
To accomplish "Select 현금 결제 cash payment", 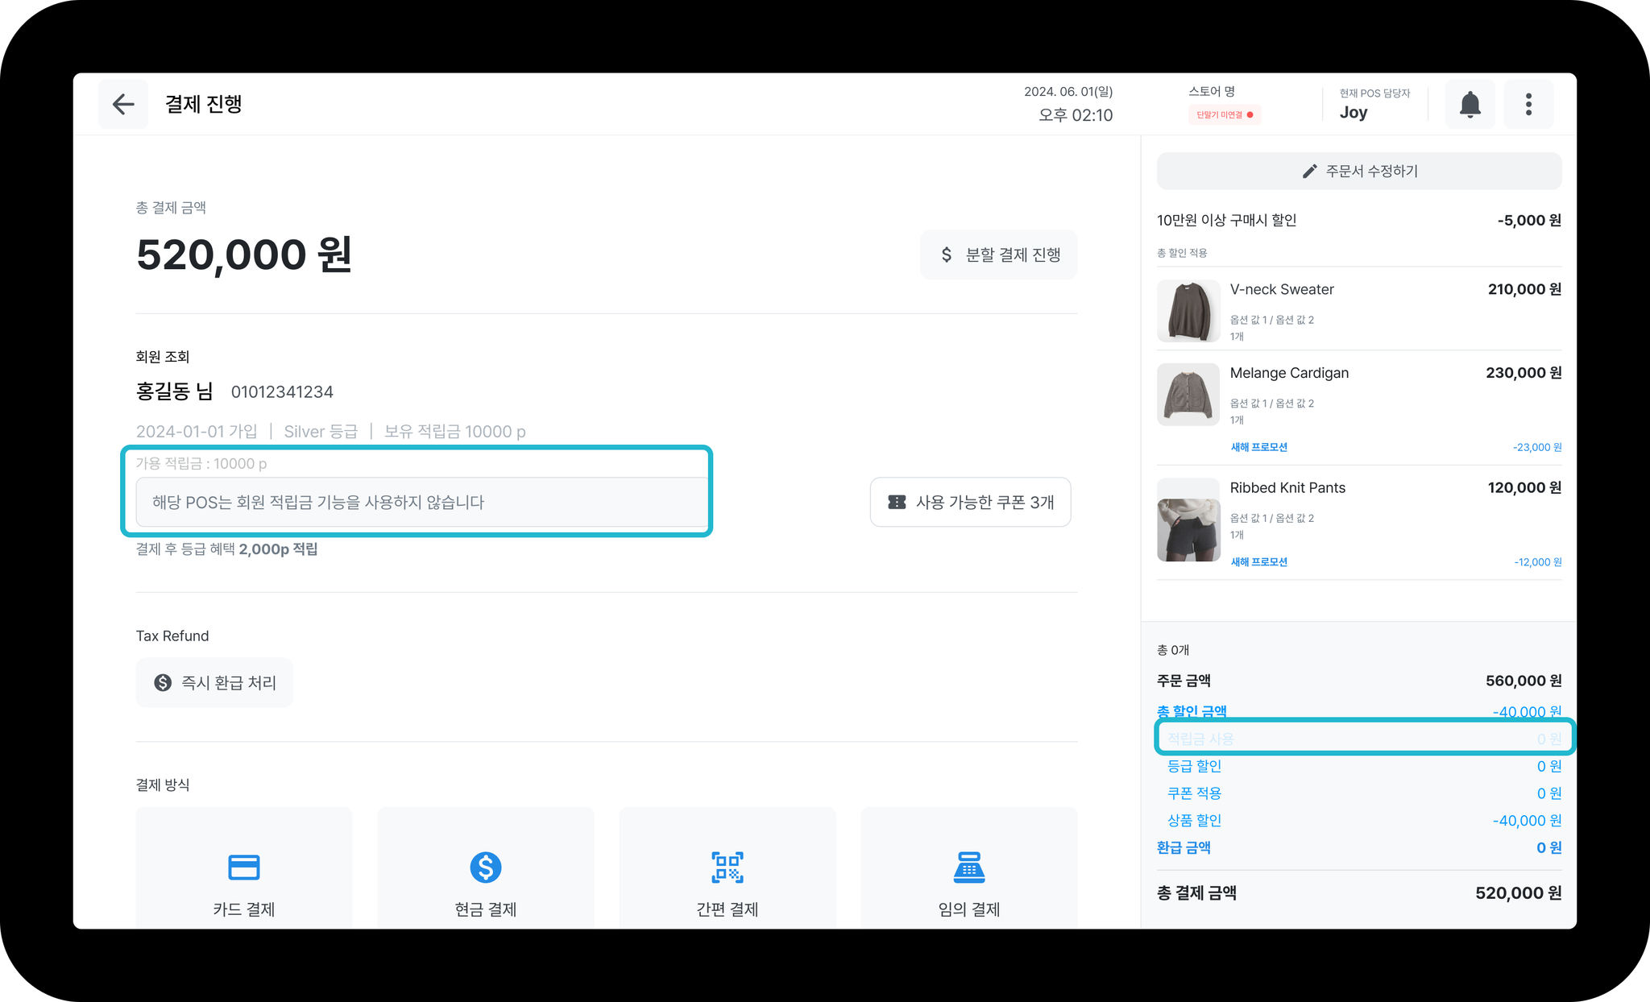I will click(x=486, y=868).
